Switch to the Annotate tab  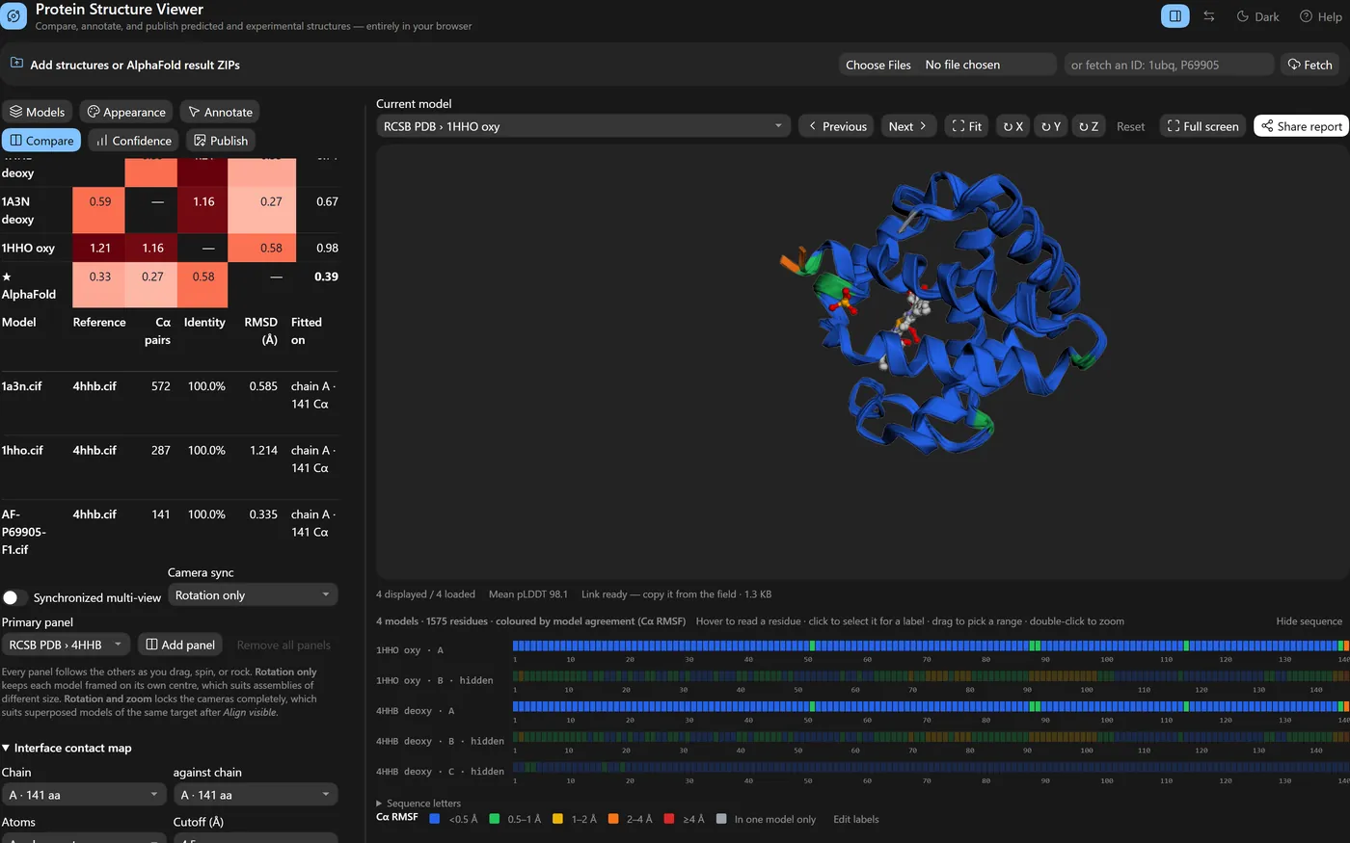point(220,112)
